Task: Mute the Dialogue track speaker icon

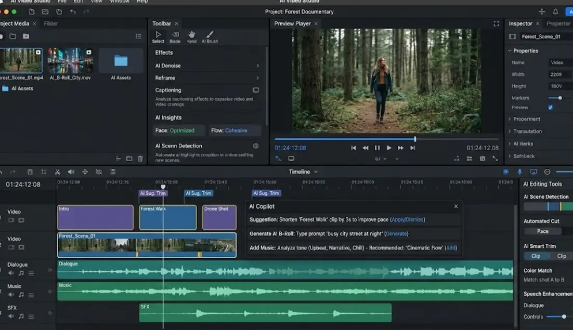Action: pos(11,273)
